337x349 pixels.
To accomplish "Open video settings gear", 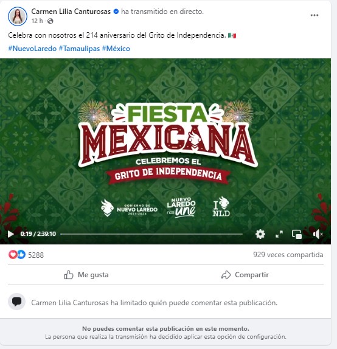I will pyautogui.click(x=260, y=234).
